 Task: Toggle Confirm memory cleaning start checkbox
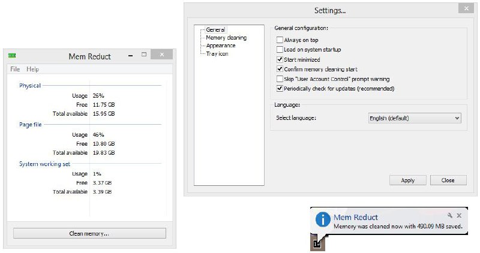[x=280, y=70]
